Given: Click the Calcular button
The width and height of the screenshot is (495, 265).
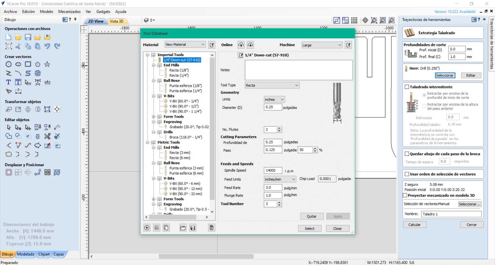Looking at the screenshot, I should point(415,225).
